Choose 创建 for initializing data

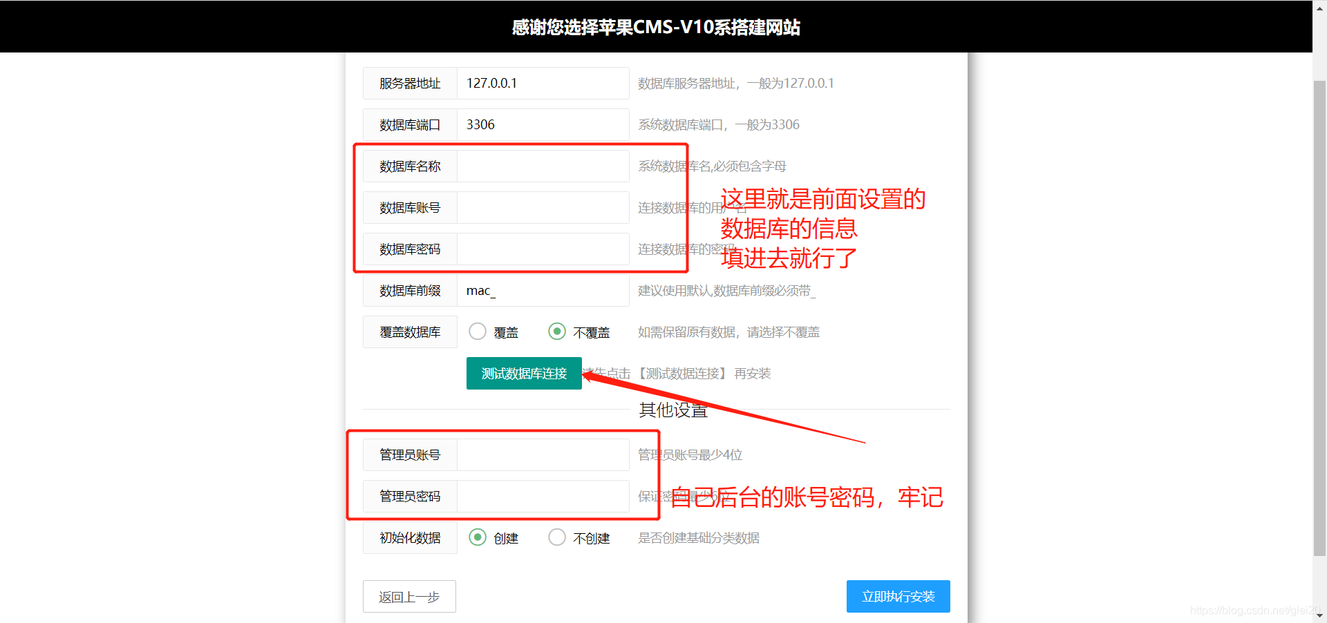point(478,537)
